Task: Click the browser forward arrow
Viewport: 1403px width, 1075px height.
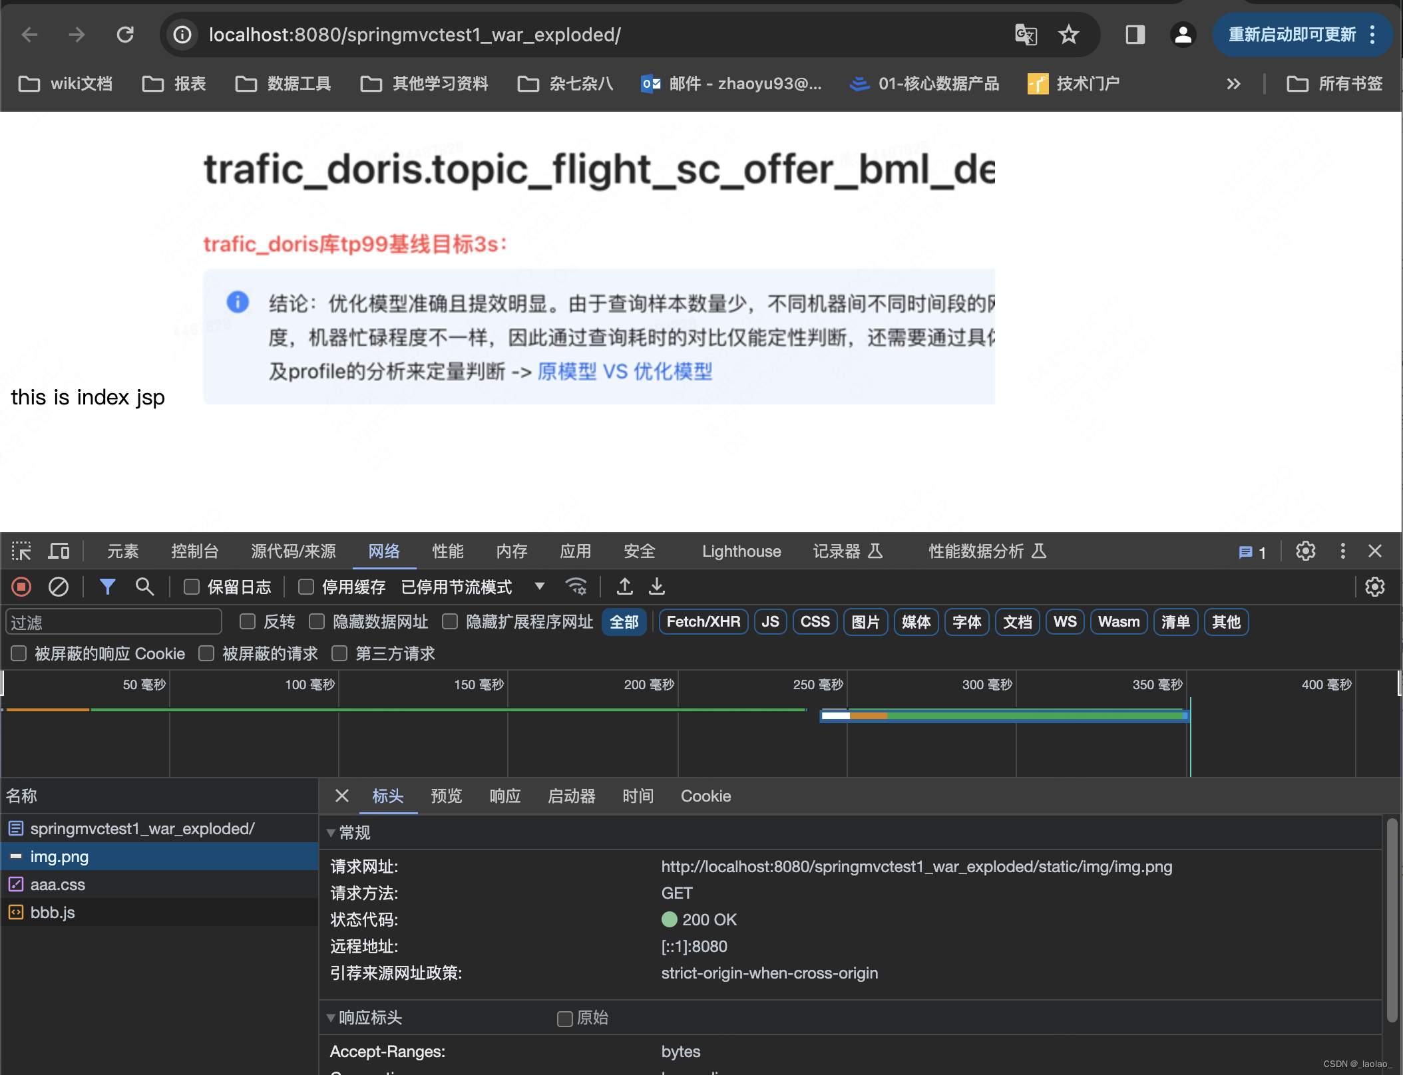Action: 77,35
